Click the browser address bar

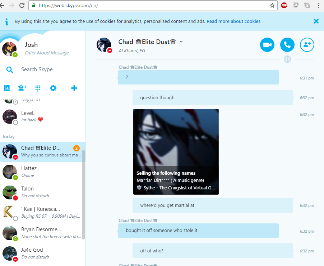click(x=153, y=5)
